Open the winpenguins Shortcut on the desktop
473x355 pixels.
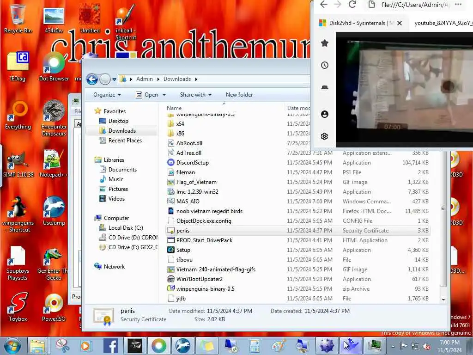tap(18, 214)
